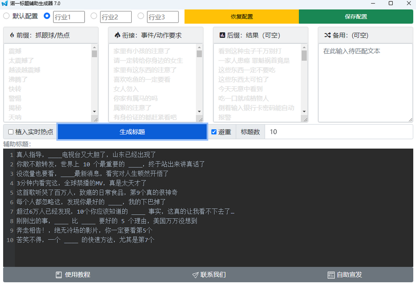Click generated title line 1 starting 真人指导
The image size is (416, 285).
(86, 155)
